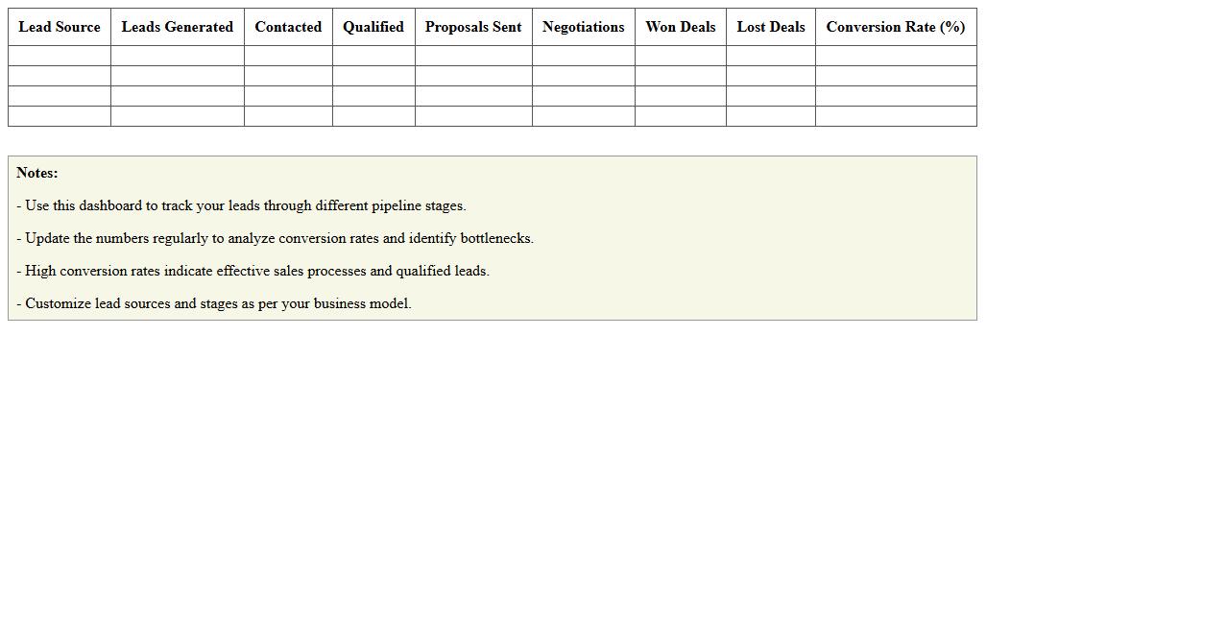Click third row cell under Proposals Sent
This screenshot has height=624, width=1227.
coord(473,96)
